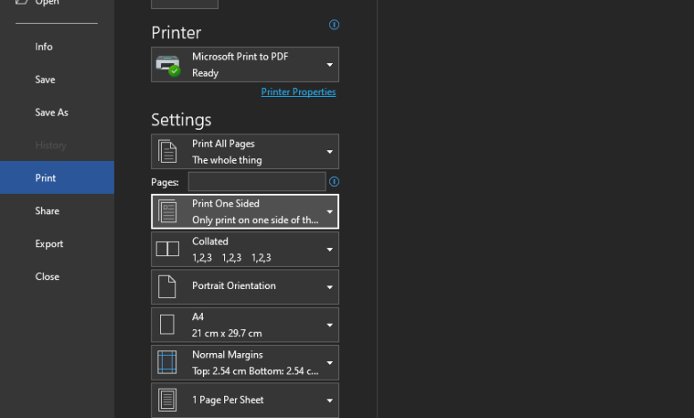Click the Portrait Orientation page icon
The height and width of the screenshot is (418, 694).
coord(167,286)
